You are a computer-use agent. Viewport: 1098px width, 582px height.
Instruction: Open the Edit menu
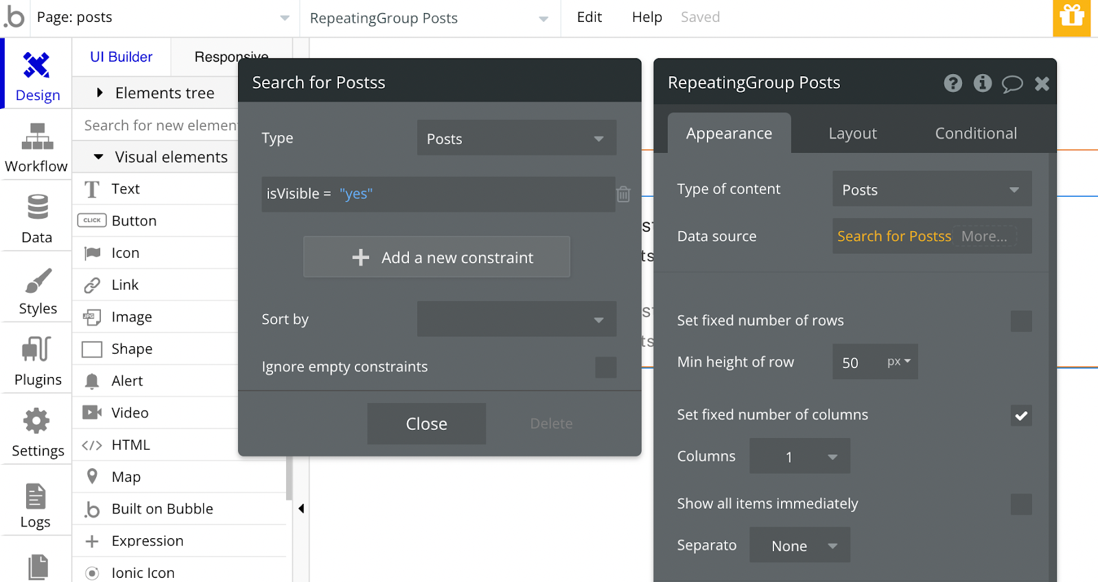(x=589, y=17)
